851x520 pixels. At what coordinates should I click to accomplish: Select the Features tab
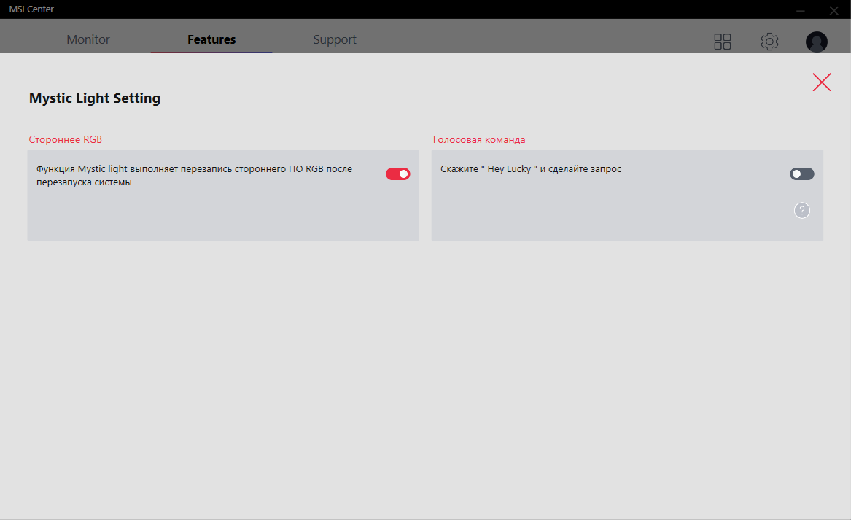tap(211, 39)
